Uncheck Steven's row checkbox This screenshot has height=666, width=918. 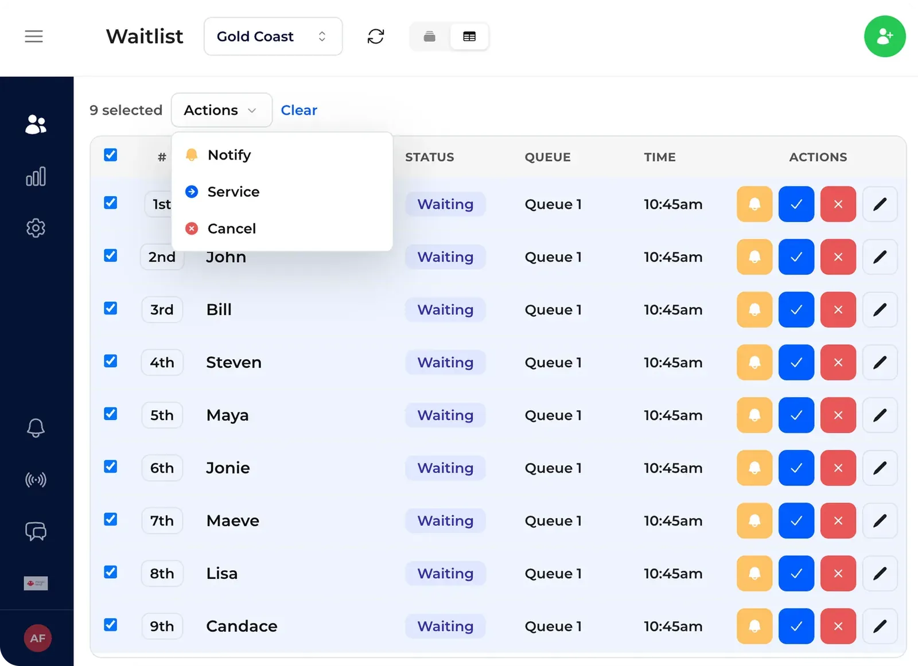(111, 361)
